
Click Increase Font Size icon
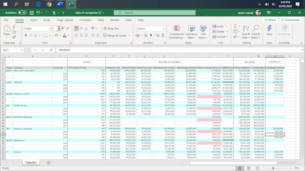[x=63, y=29]
